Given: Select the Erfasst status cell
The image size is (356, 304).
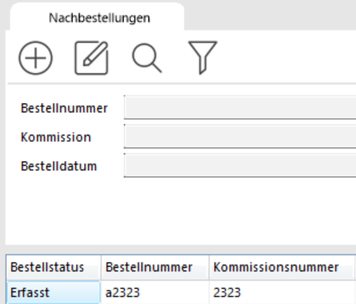Looking at the screenshot, I should [x=53, y=292].
